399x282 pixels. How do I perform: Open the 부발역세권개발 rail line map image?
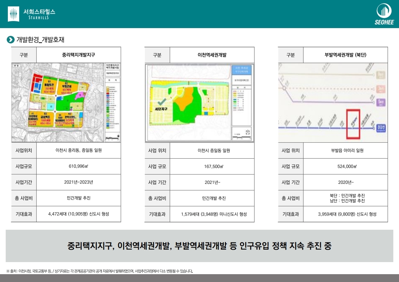(333, 102)
